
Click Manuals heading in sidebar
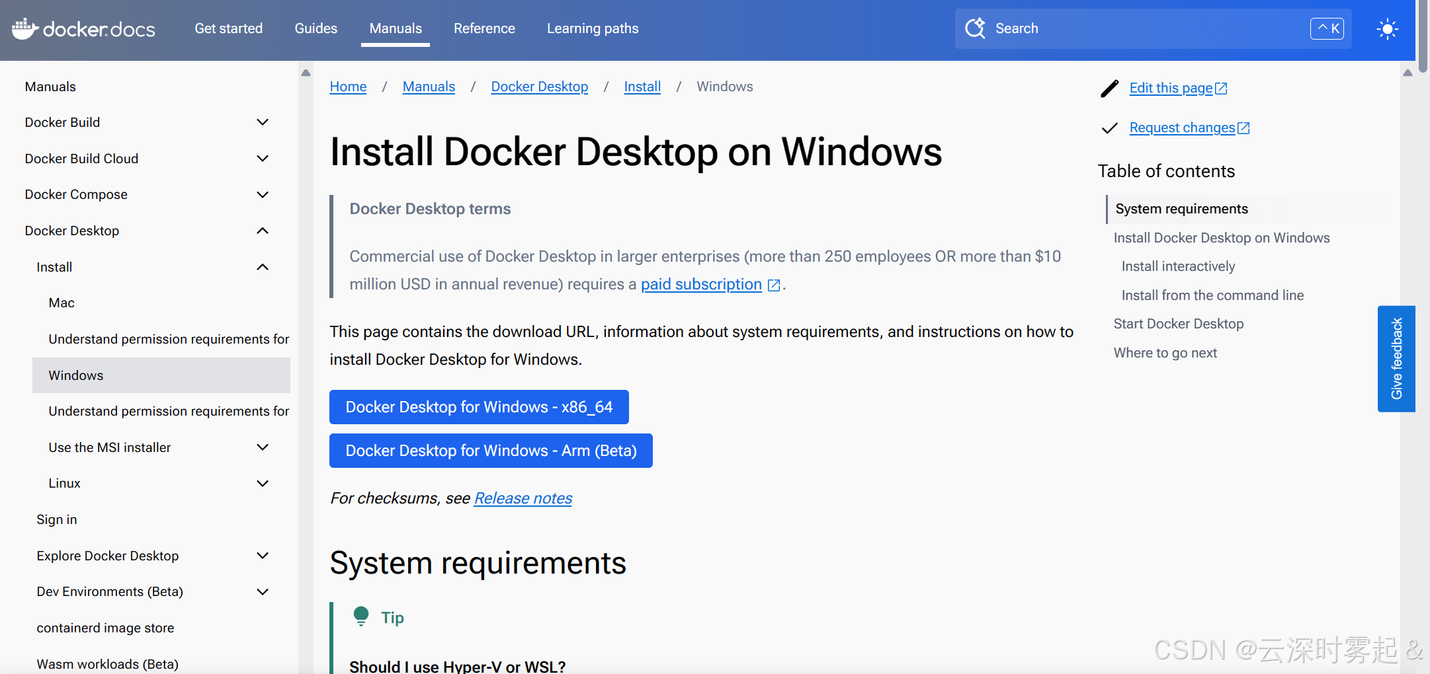(x=50, y=87)
